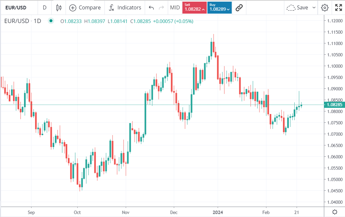Click the Save cloud button

pos(298,7)
